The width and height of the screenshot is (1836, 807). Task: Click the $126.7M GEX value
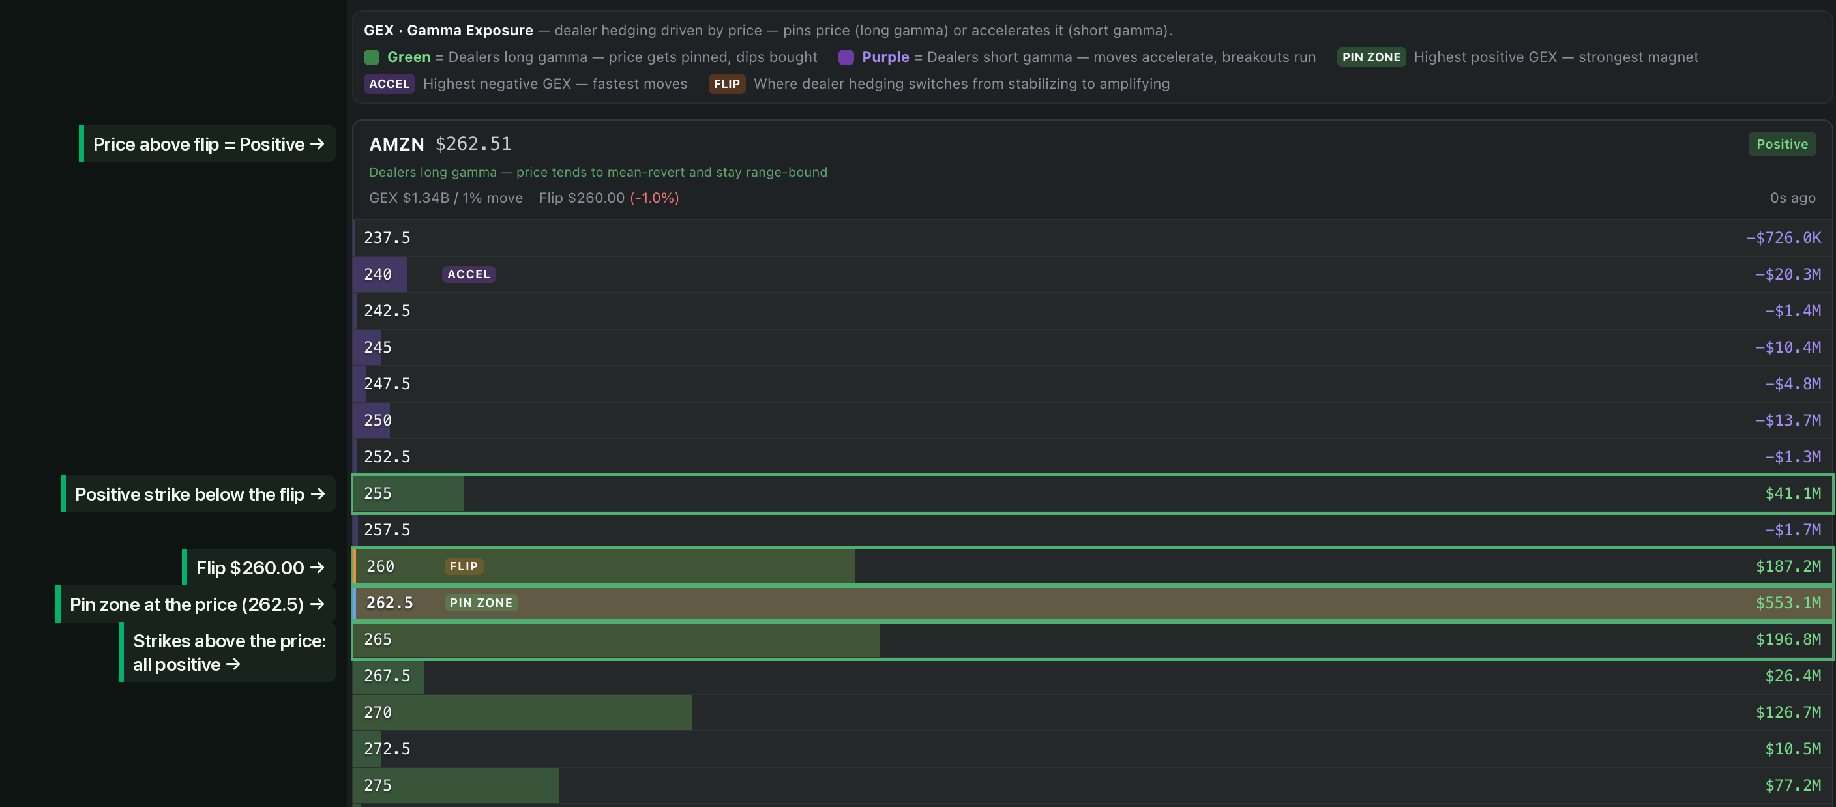1788,712
